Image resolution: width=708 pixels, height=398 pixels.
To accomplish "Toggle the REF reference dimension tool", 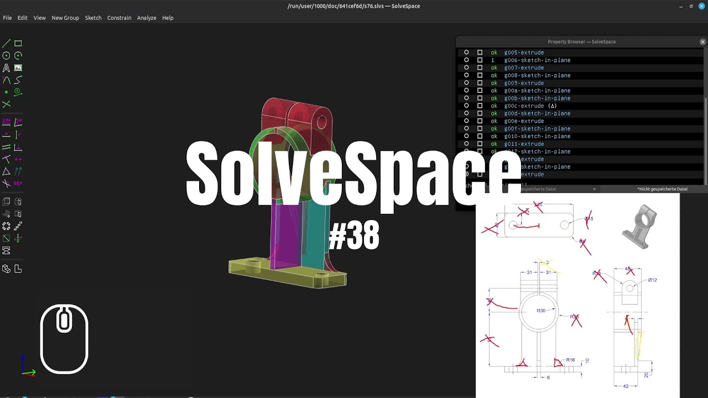I will click(x=18, y=183).
